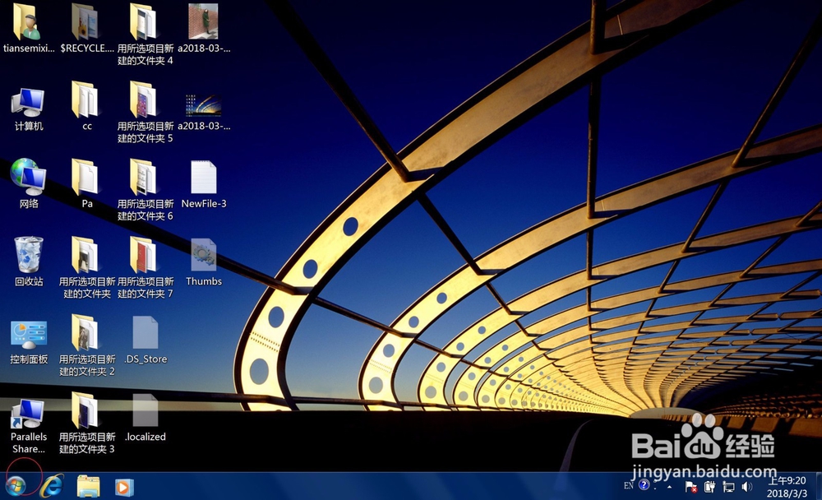Select the a2018-03 bridge wallpaper image file
This screenshot has height=500, width=822.
click(203, 105)
